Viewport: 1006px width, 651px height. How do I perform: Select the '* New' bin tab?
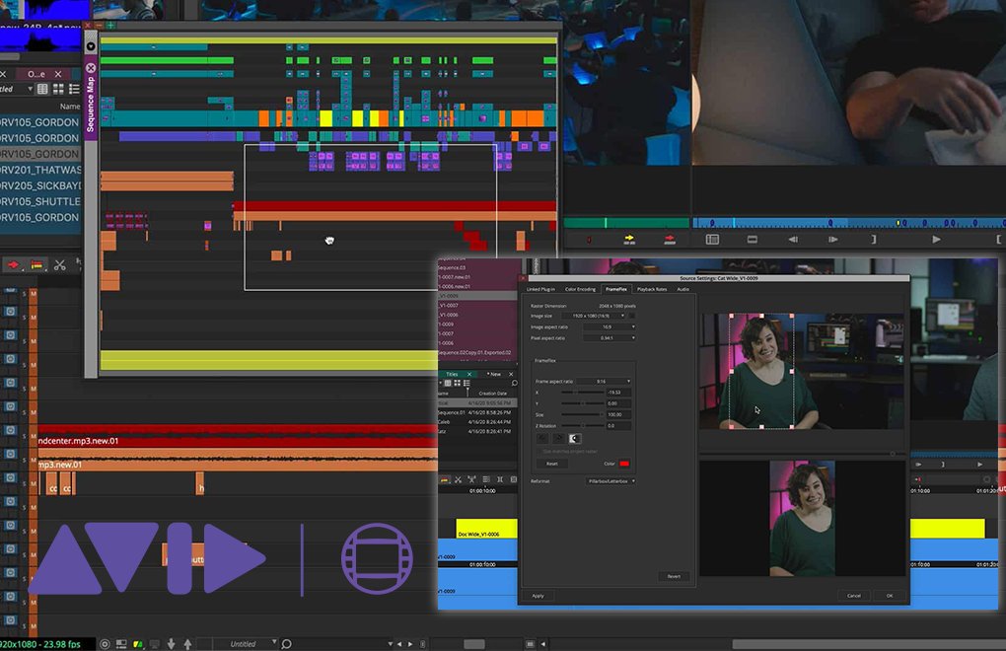click(x=494, y=374)
